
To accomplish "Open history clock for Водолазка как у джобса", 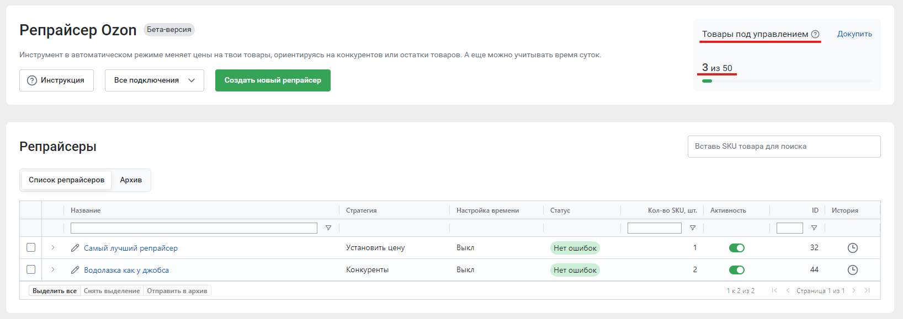I will (853, 270).
